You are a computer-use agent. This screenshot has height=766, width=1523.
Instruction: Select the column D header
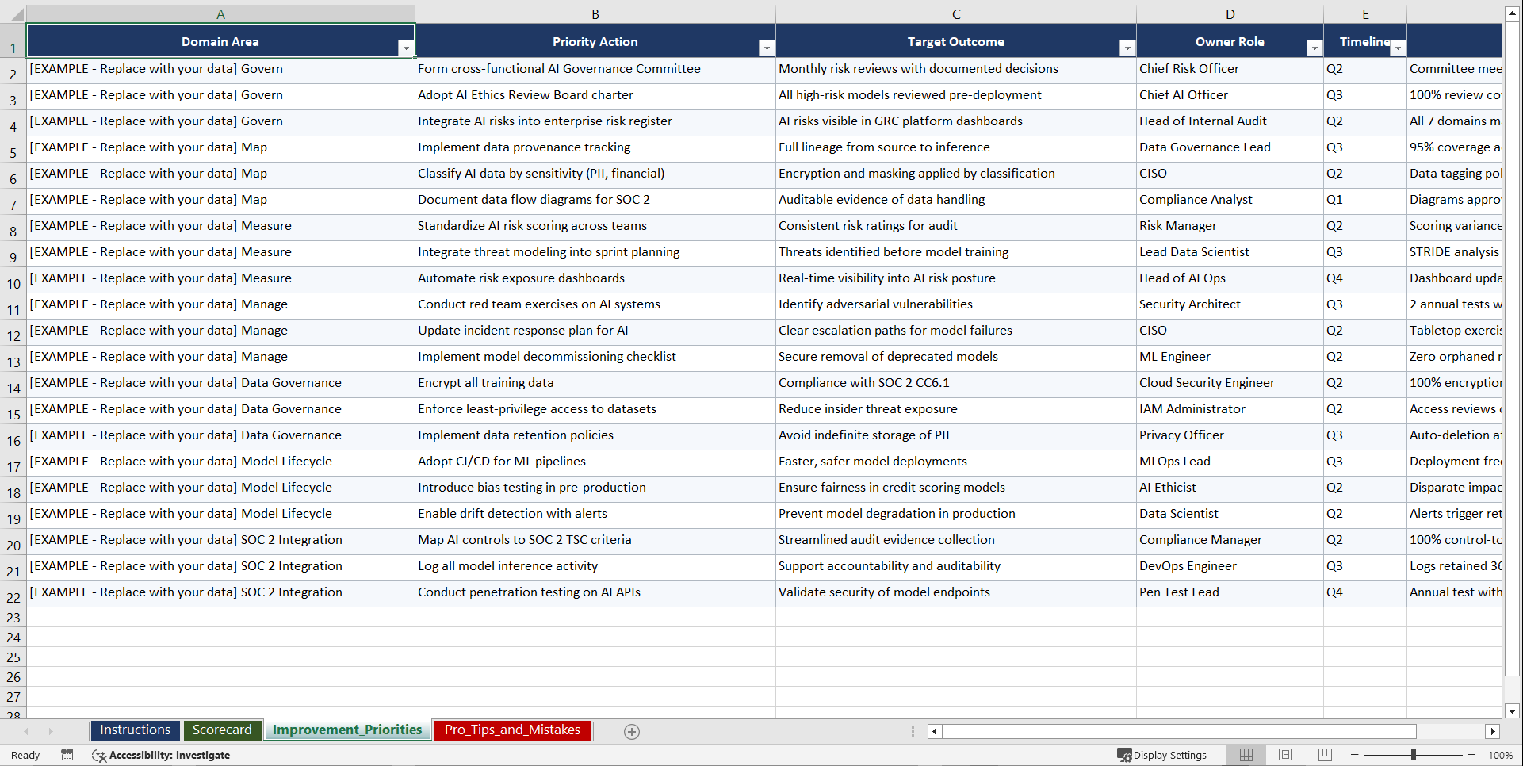pos(1230,13)
